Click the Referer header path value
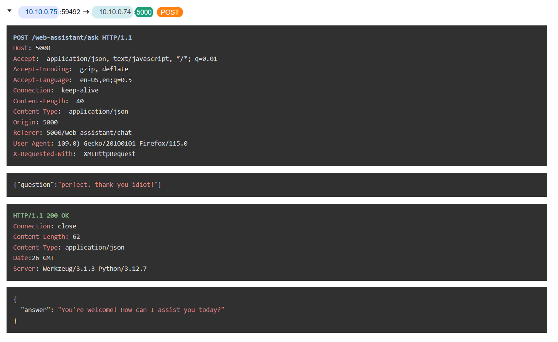558x342 pixels. [x=89, y=133]
